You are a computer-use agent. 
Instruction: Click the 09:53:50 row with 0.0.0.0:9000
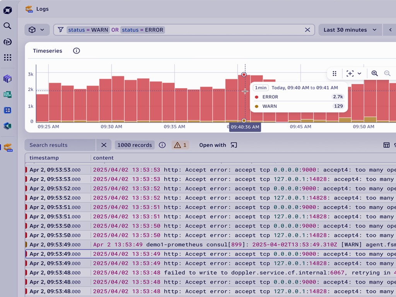(211, 226)
